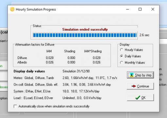
Task: Click the blue simulation progress bar
Action: coord(85,35)
